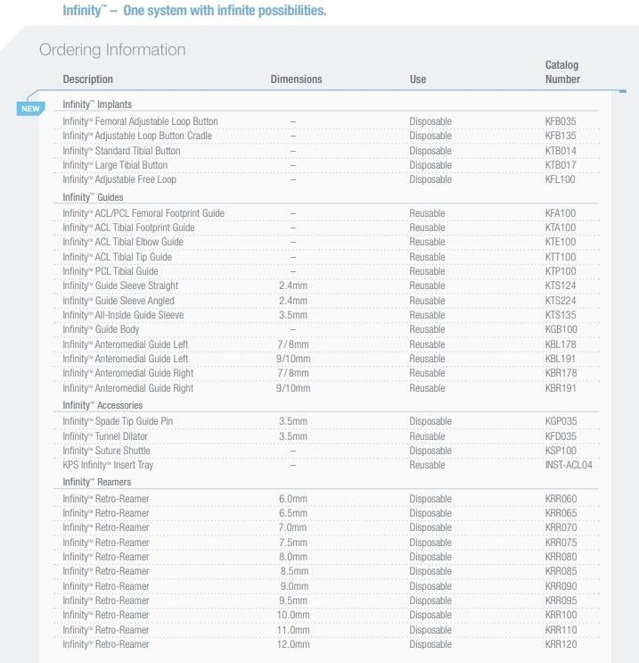Click catalog number KRR095

pos(561,601)
